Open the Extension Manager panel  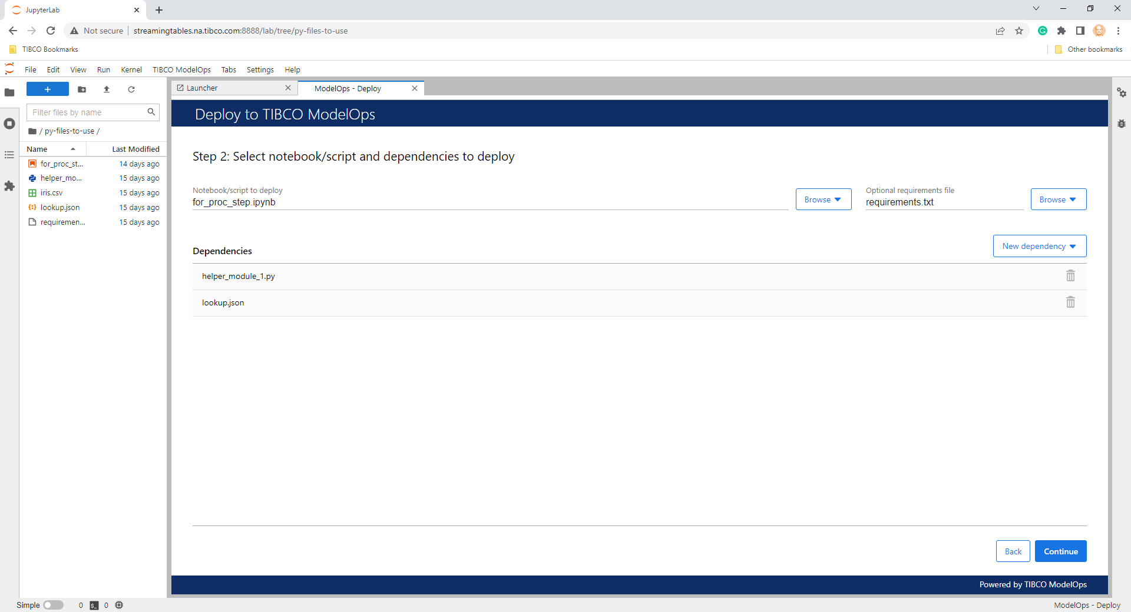point(9,186)
